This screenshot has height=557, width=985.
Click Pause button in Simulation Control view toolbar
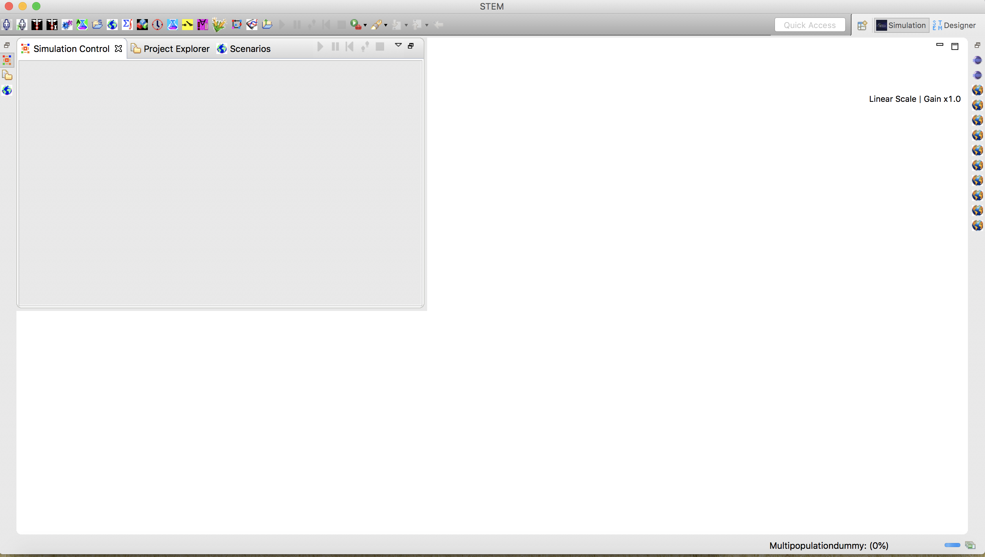click(335, 47)
